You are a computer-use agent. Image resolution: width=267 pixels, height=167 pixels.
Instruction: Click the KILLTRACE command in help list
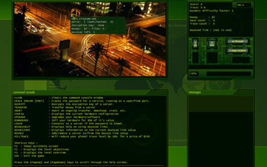pyautogui.click(x=22, y=136)
